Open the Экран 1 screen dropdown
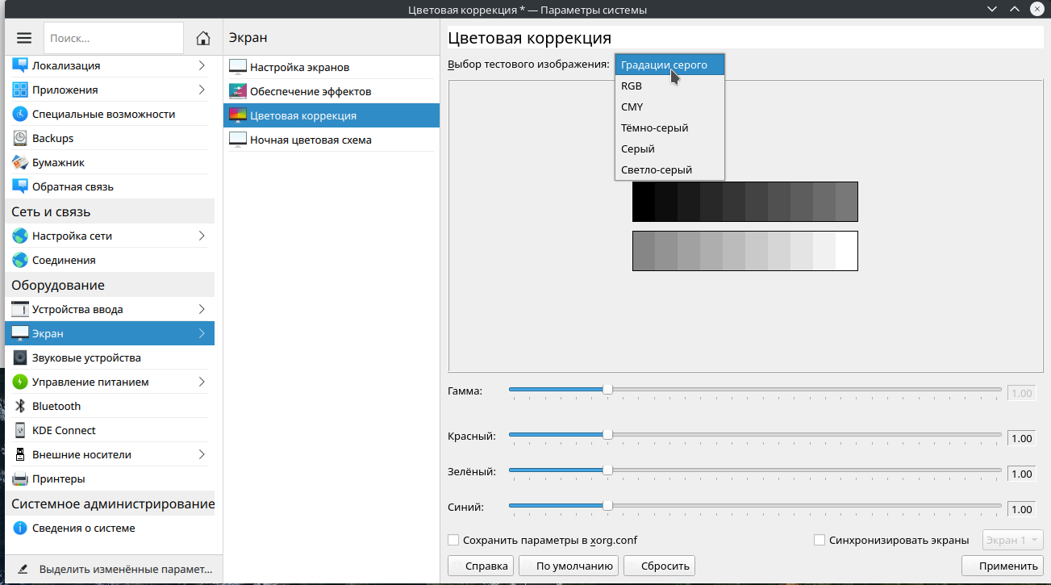The height and width of the screenshot is (585, 1051). (x=1013, y=540)
